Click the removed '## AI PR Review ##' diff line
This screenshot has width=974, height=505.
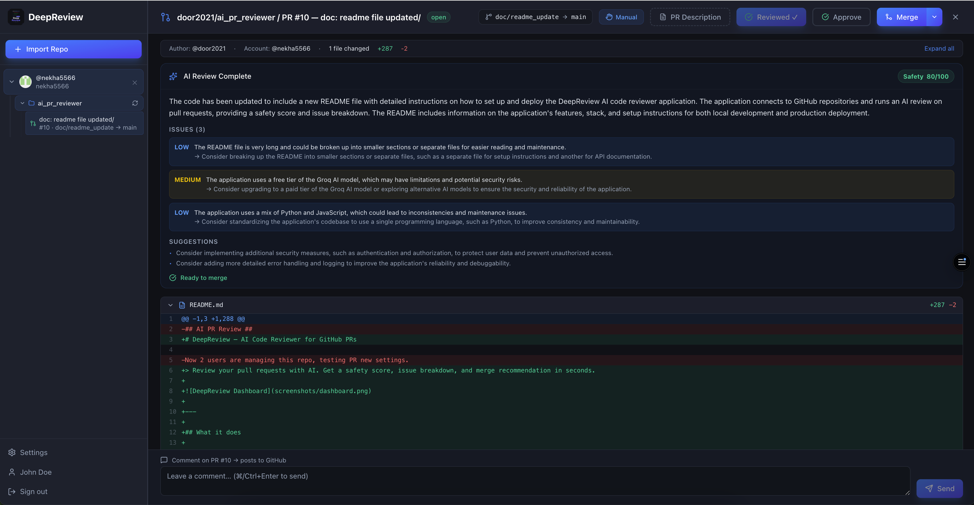click(562, 329)
